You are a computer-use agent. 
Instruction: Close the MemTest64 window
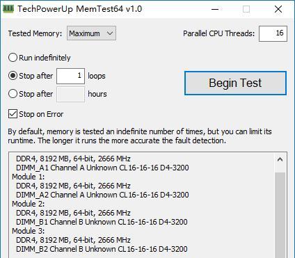278,9
